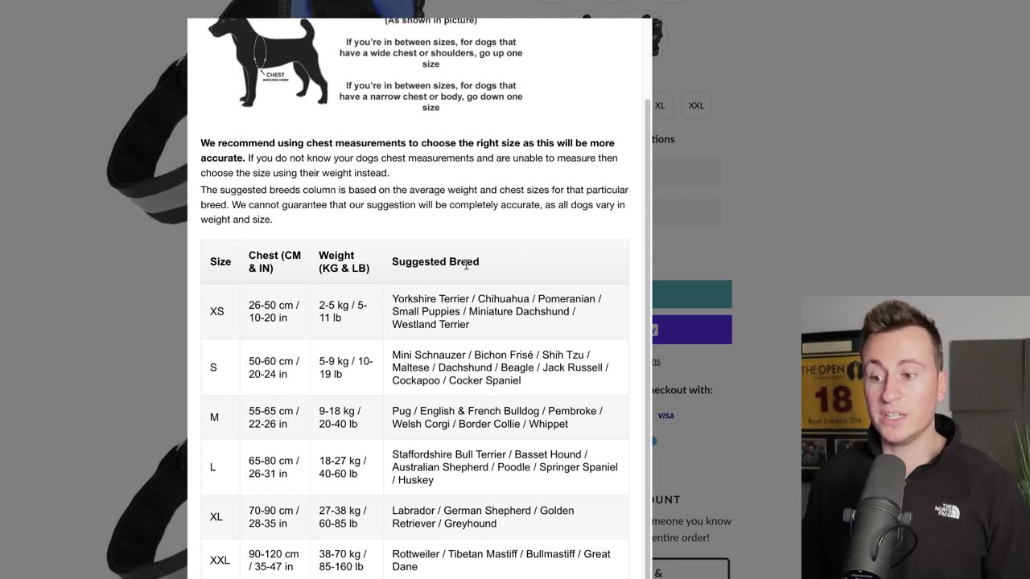
Task: Click the '26-50 cm / 10-20 in' cell
Action: click(274, 311)
